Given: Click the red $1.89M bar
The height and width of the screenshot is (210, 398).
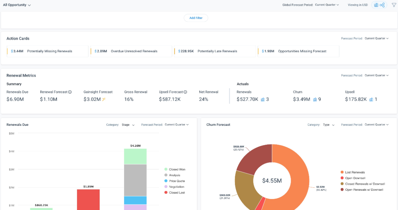Looking at the screenshot, I should [x=88, y=199].
